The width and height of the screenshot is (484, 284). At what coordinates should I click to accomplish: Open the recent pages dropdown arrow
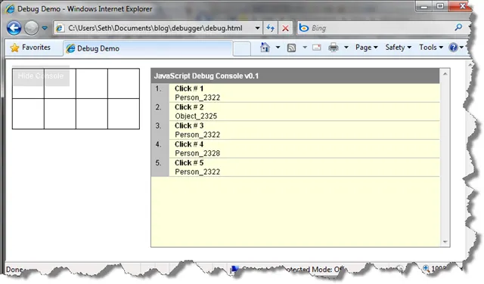click(x=45, y=28)
